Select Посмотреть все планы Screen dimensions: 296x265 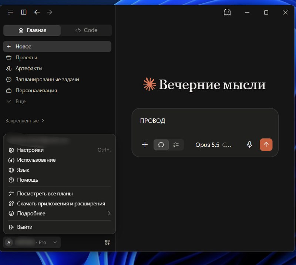tap(59, 194)
